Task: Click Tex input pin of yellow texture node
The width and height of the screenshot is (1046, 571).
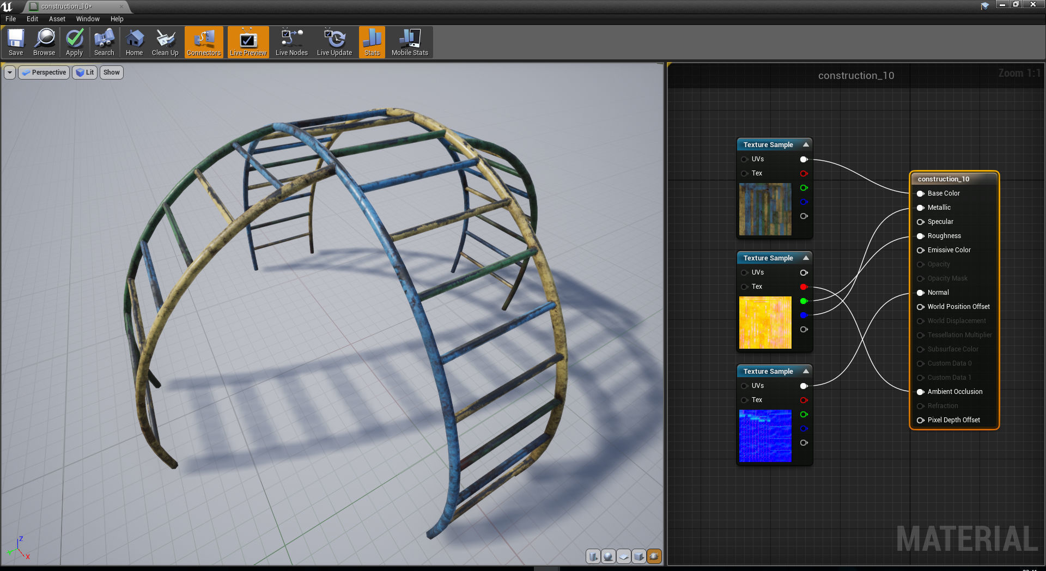Action: coord(744,287)
